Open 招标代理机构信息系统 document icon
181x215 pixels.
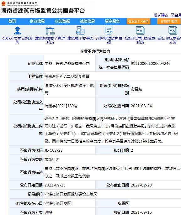140,30
